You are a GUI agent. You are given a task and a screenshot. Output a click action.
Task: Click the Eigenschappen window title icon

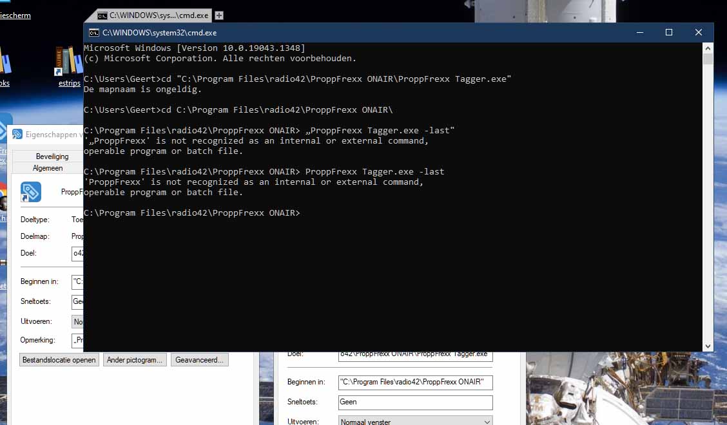pyautogui.click(x=17, y=135)
